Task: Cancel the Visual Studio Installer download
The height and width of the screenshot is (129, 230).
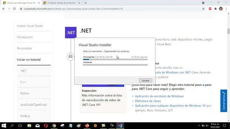Action: tap(145, 80)
